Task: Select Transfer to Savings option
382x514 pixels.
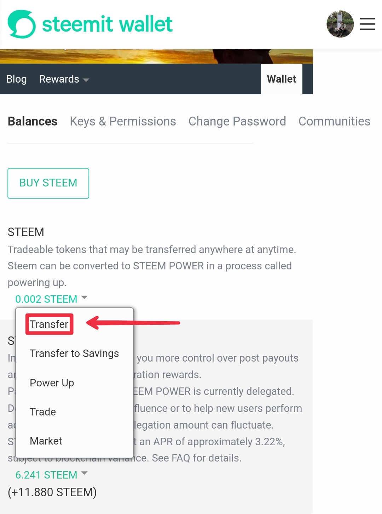Action: [x=74, y=353]
